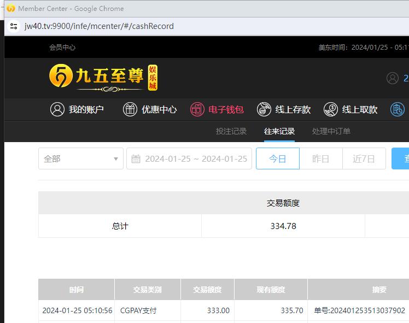Screen dimensions: 409x323
Task: Switch to the 往来记录 tab
Action: click(279, 131)
